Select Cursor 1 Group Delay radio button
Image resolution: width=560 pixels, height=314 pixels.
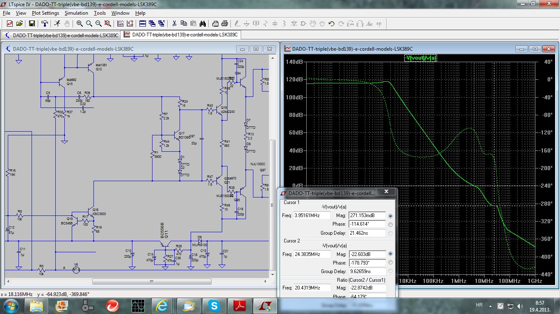coord(390,233)
